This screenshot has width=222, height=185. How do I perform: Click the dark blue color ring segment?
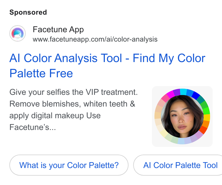pyautogui.click(x=196, y=95)
